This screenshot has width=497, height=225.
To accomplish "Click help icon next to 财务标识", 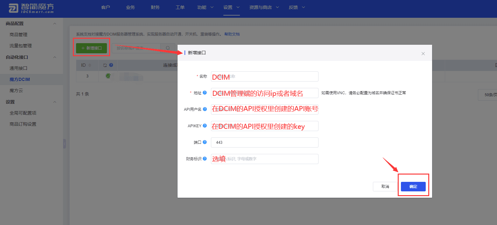I will tap(205, 159).
